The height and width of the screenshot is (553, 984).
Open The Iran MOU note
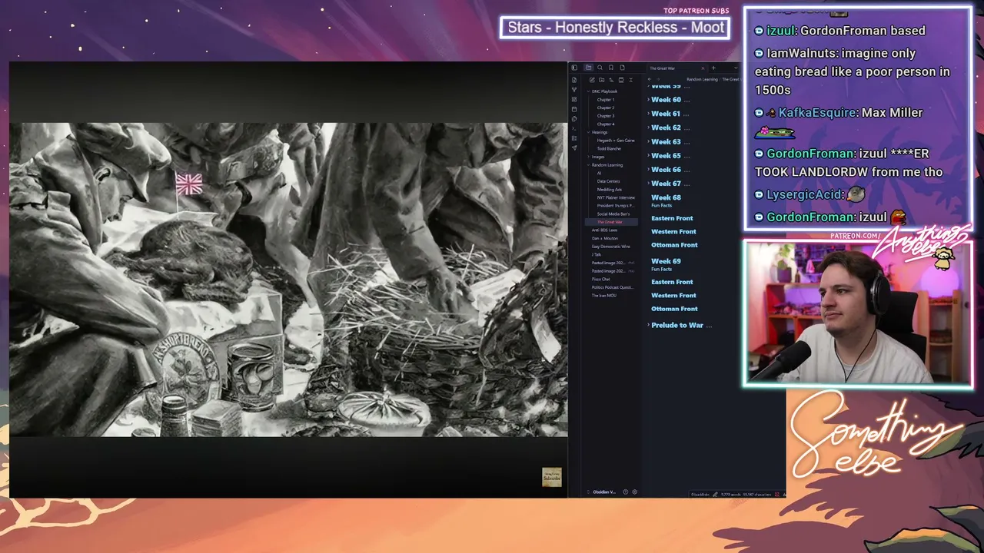point(603,295)
